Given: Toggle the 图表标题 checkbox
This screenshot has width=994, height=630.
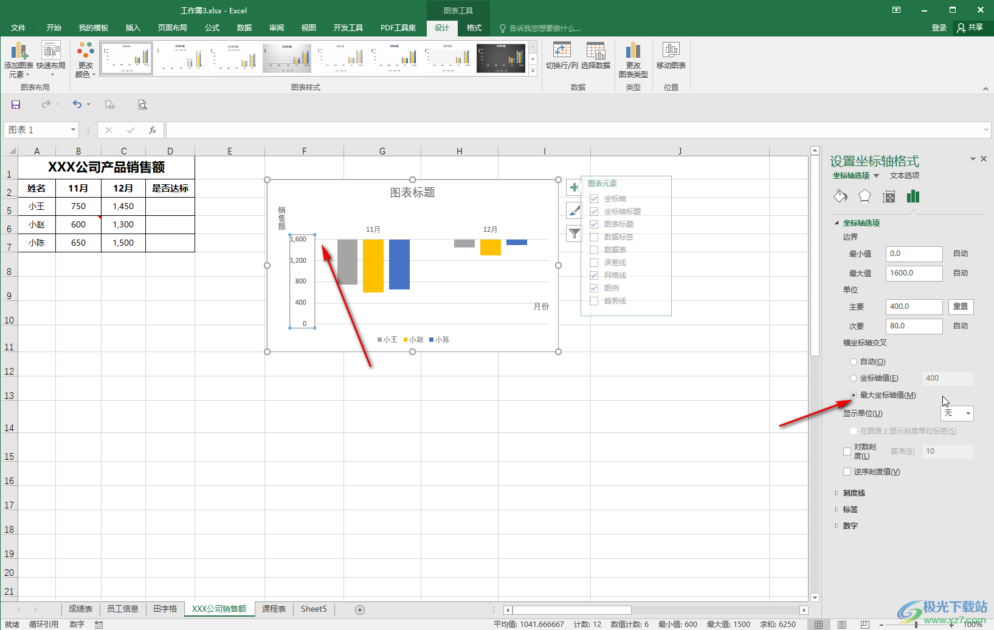Looking at the screenshot, I should coord(594,224).
